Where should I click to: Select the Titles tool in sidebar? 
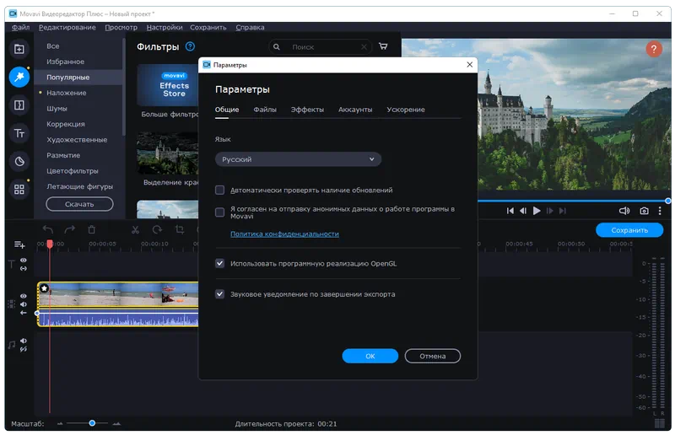tap(19, 133)
